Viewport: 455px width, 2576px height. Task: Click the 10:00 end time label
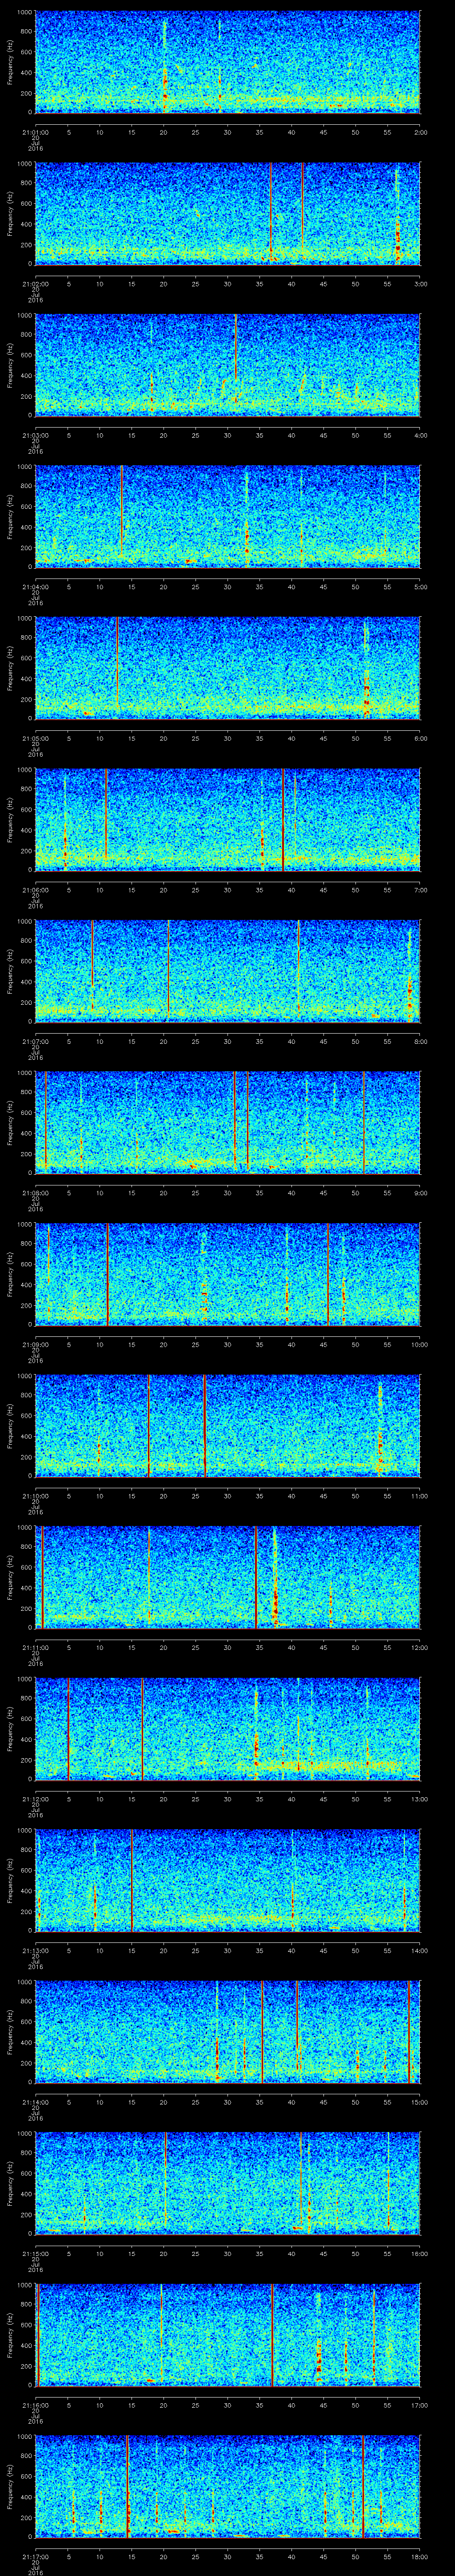click(x=419, y=1344)
